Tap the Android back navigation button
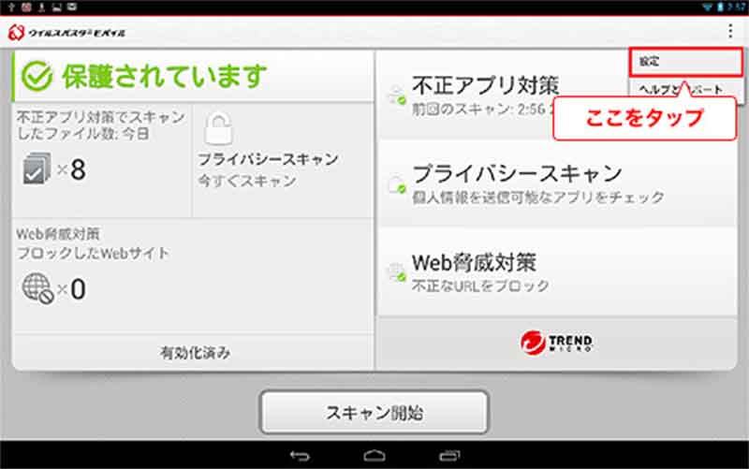This screenshot has width=749, height=469. click(300, 456)
